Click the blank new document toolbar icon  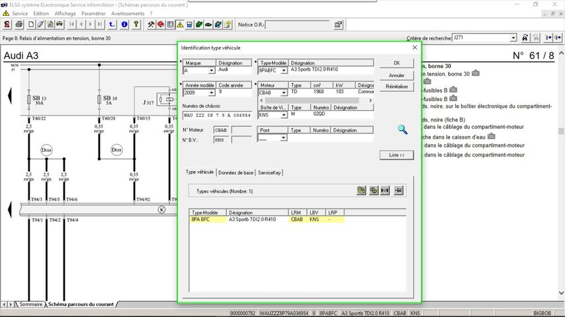tap(31, 24)
